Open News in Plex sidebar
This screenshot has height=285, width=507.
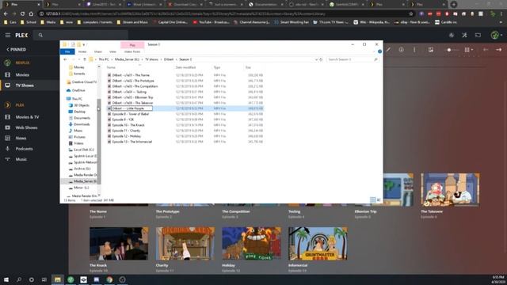coord(21,138)
